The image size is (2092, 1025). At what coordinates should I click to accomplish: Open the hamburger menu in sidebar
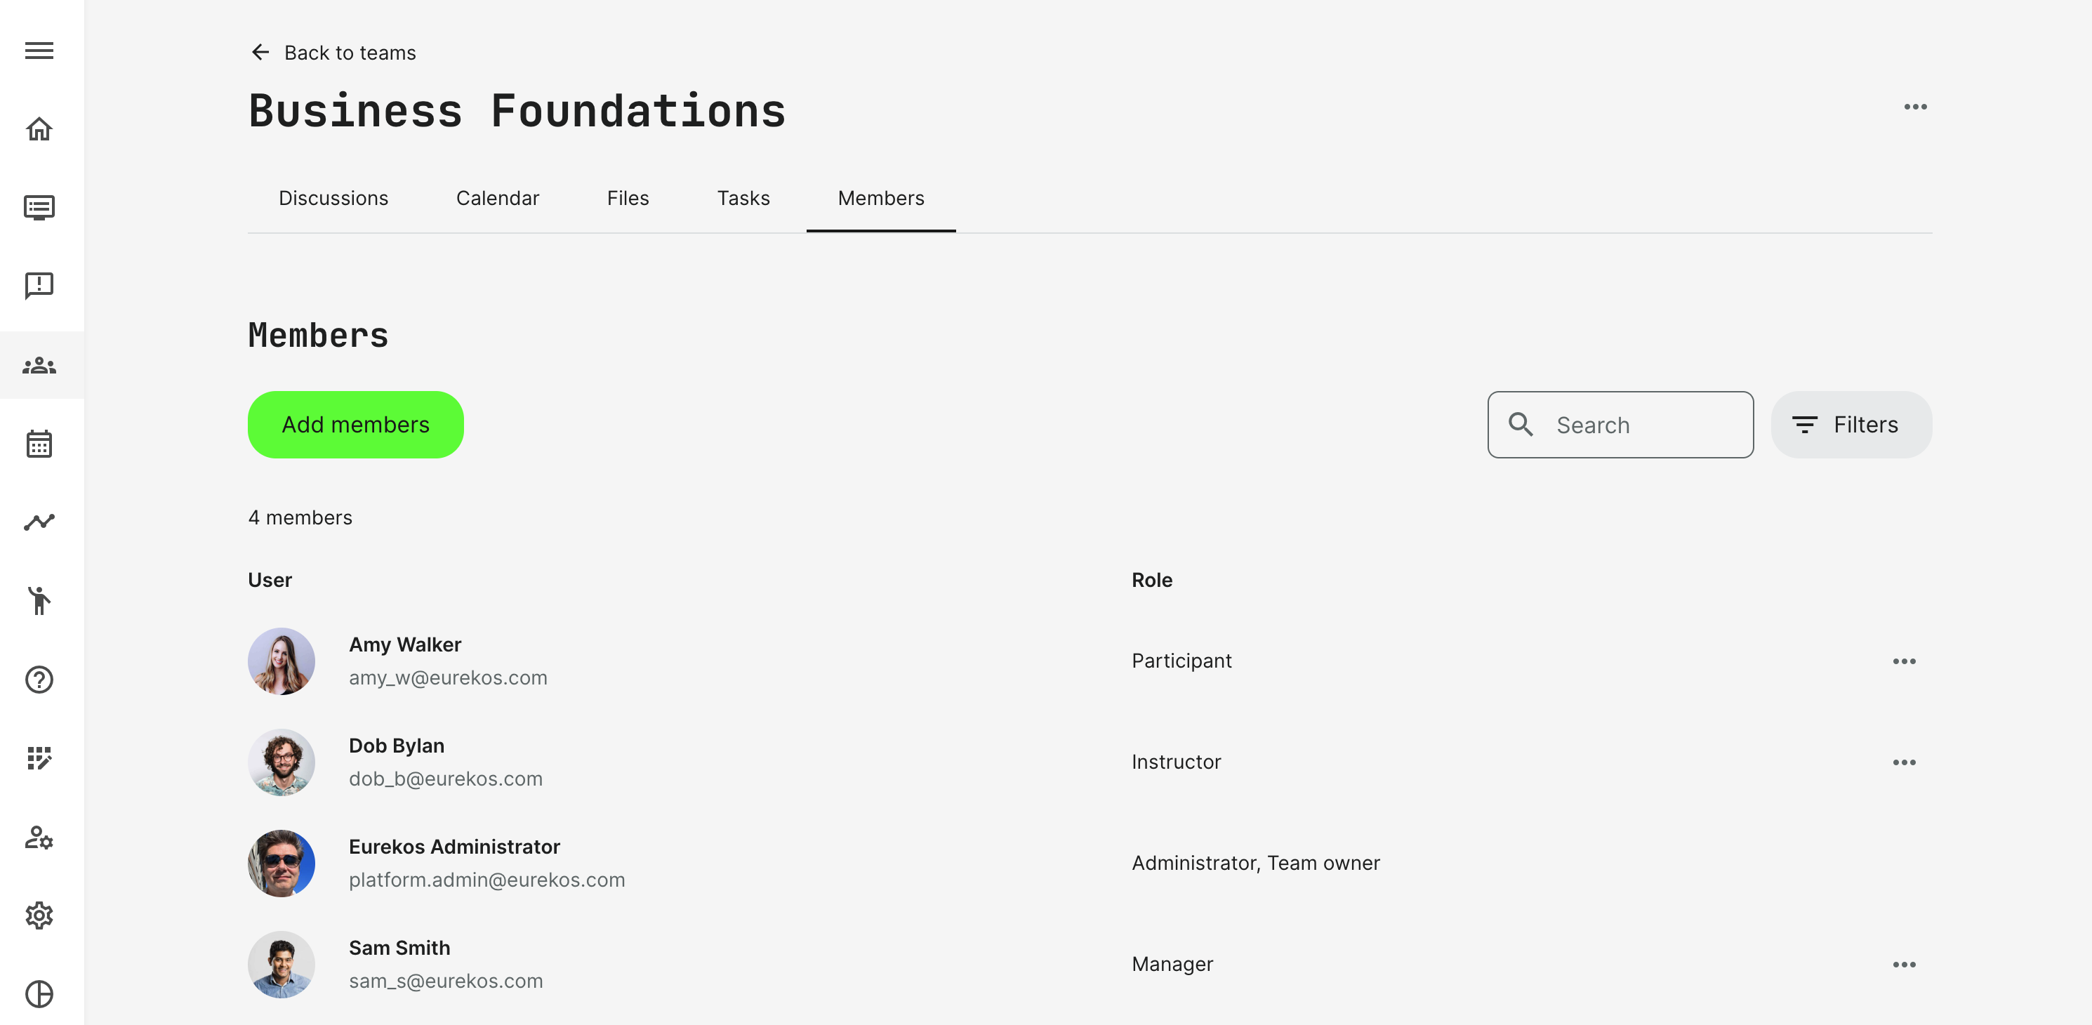pos(39,51)
